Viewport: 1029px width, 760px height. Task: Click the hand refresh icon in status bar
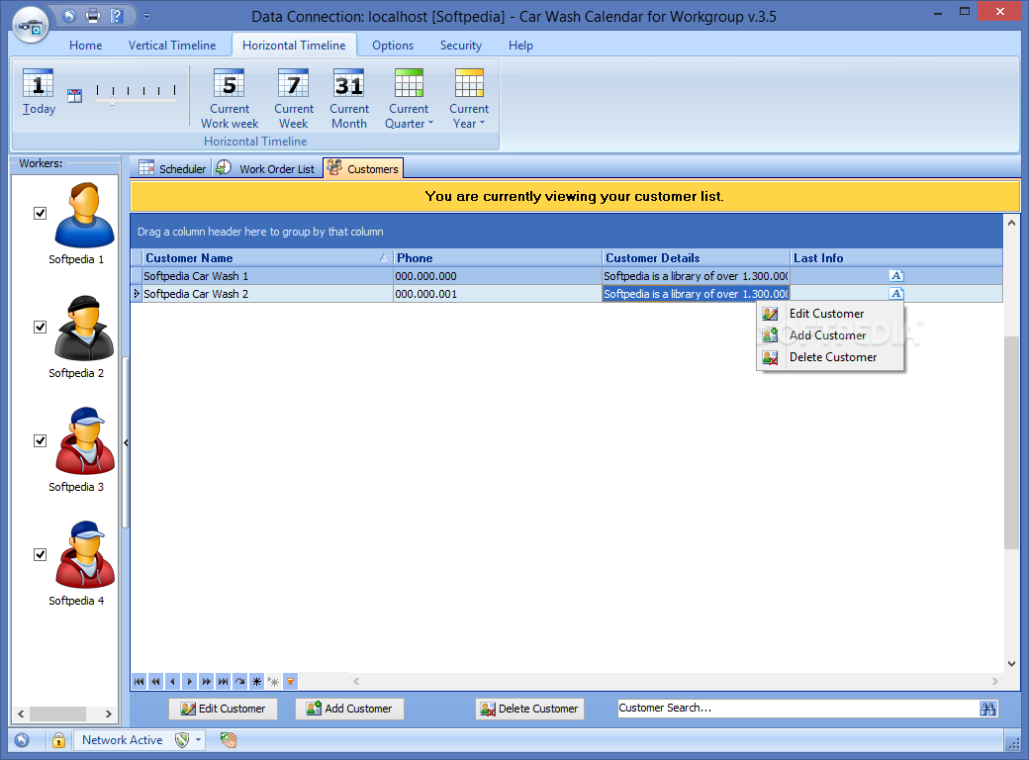pyautogui.click(x=228, y=740)
